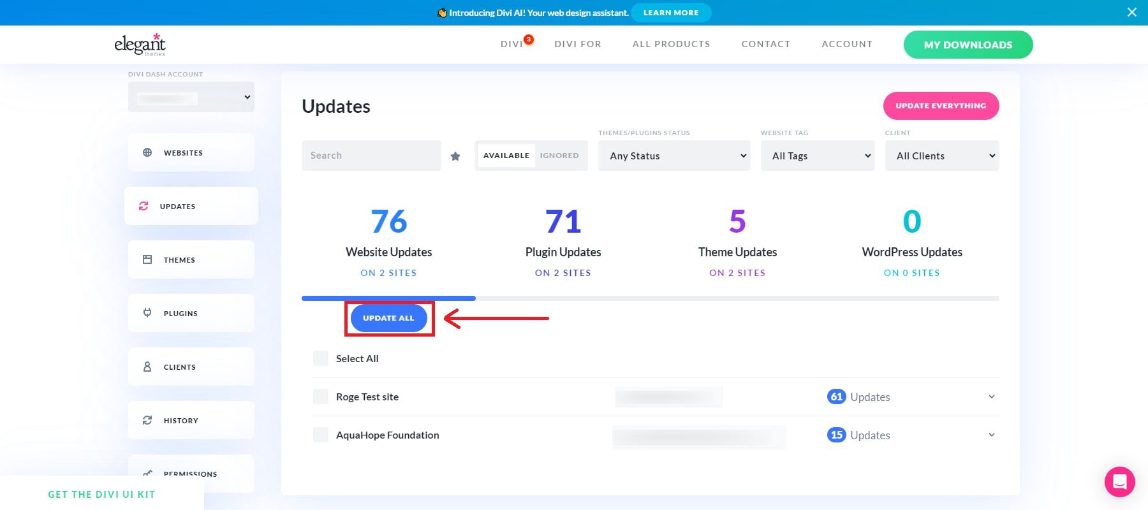Select the 5 Theme Updates tab
1148x510 pixels.
coord(737,242)
